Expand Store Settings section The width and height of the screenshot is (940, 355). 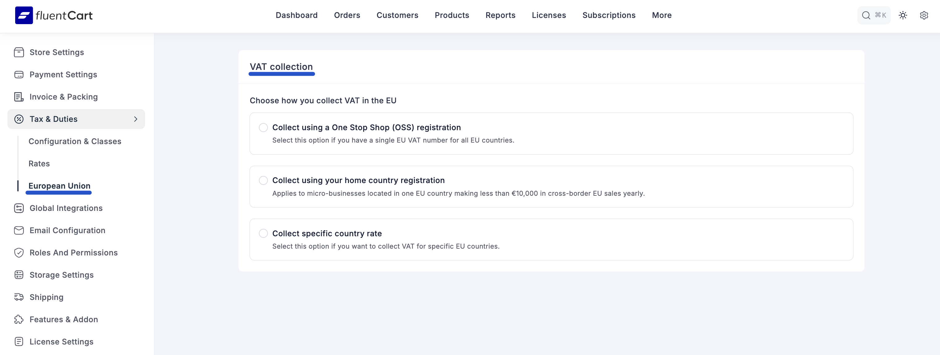57,52
